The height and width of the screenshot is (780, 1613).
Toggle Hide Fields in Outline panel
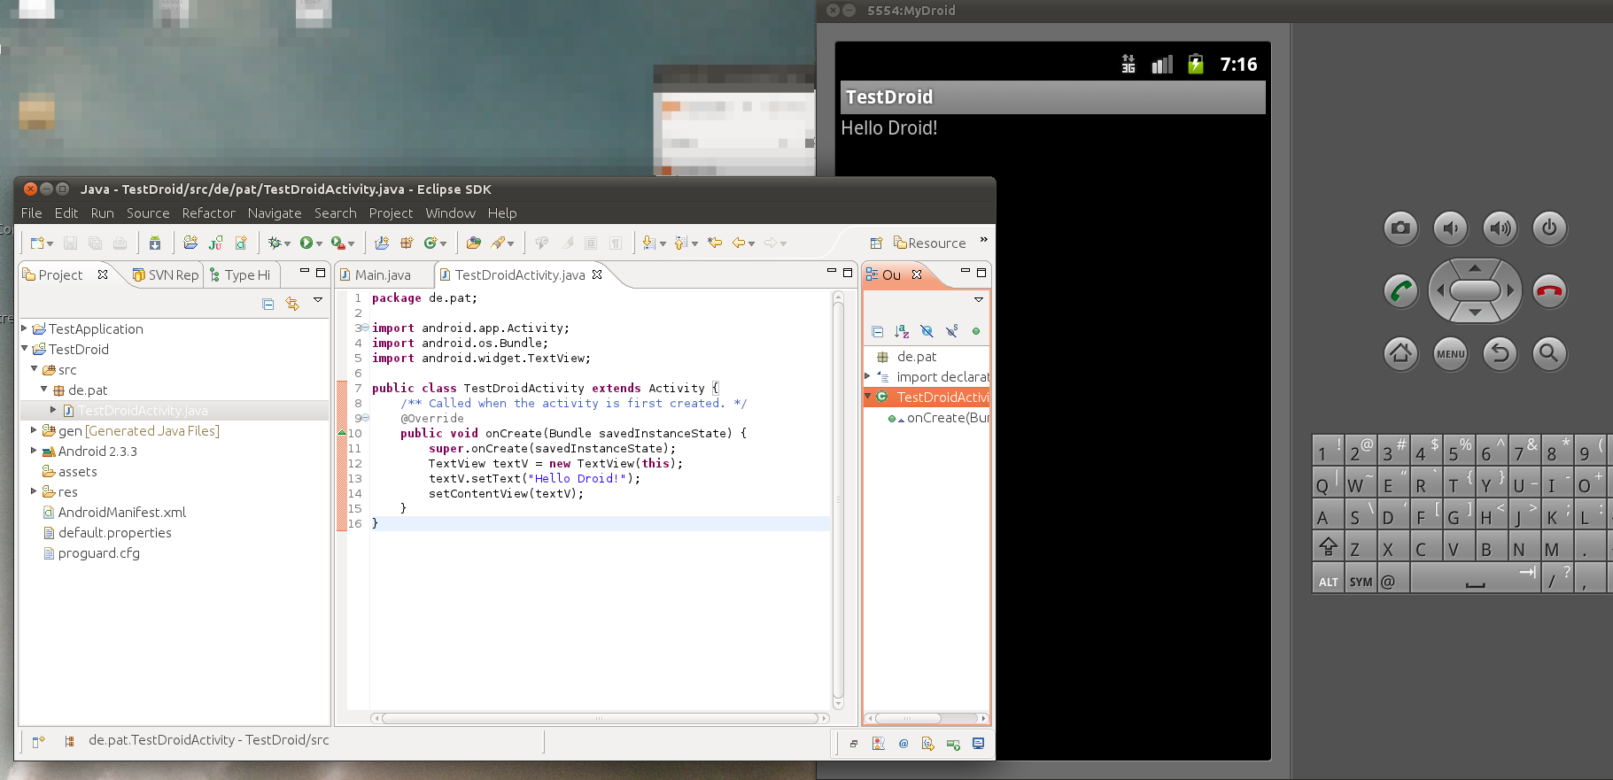click(x=927, y=331)
